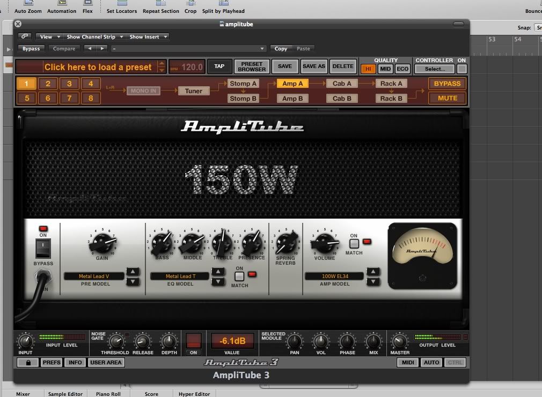The height and width of the screenshot is (397, 542).
Task: Open the controller Select... dropdown
Action: (x=435, y=69)
